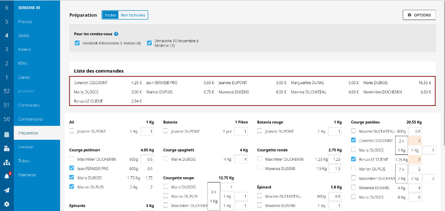445x211 pixels.
Task: Click the paper plane send icon
Action: [x=7, y=190]
